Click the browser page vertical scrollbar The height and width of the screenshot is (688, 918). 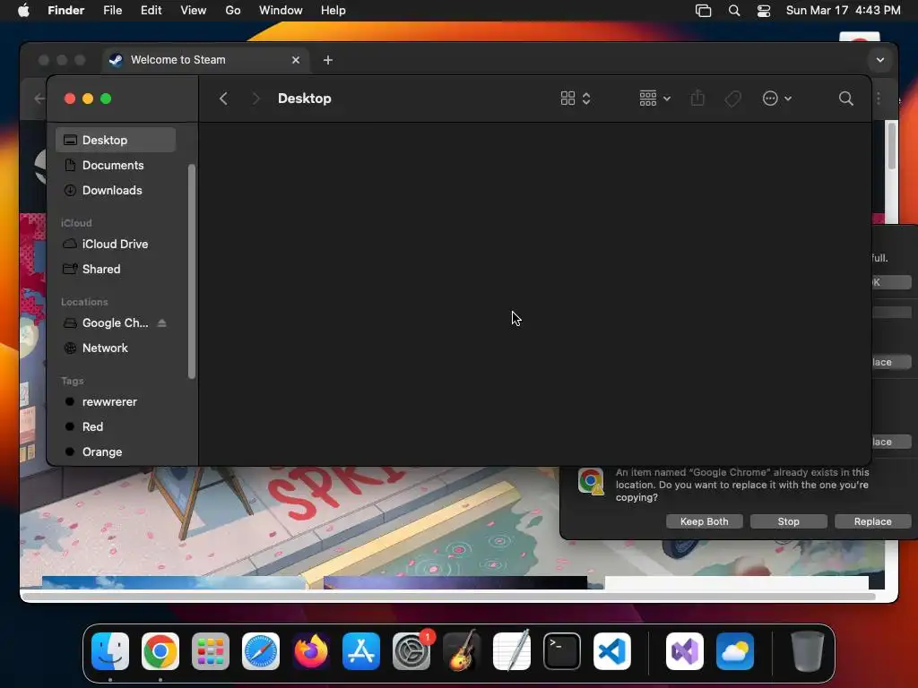tap(892, 146)
